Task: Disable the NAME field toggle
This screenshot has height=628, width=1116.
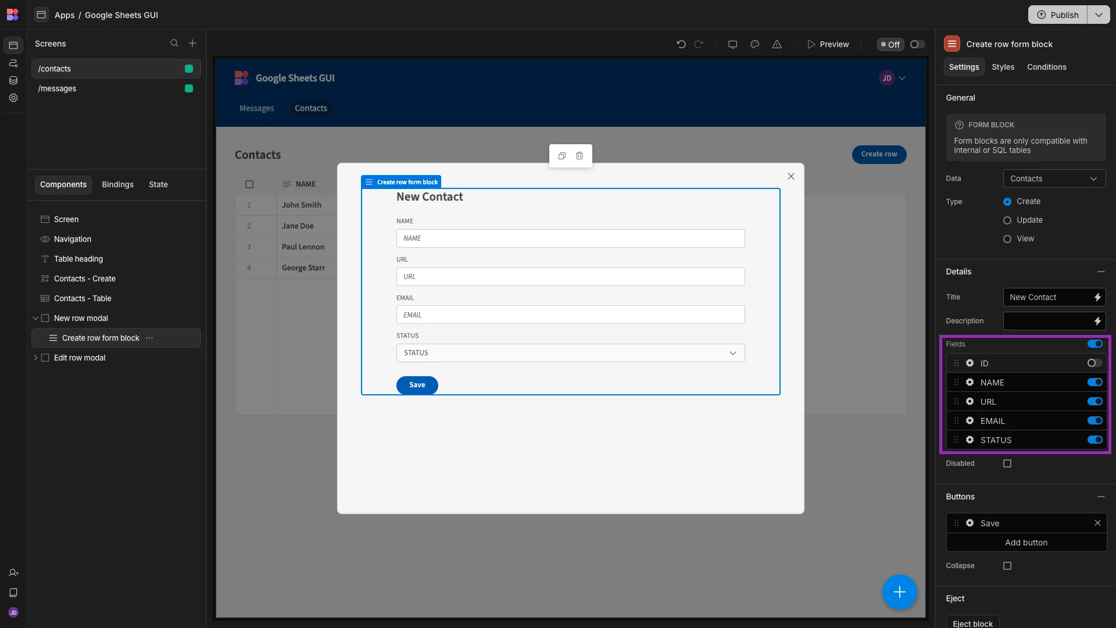Action: pyautogui.click(x=1094, y=382)
